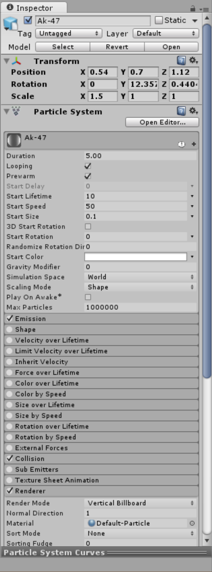Open Sort Mode dropdown set to None
Viewport: 212px width, 572px height.
pyautogui.click(x=140, y=533)
